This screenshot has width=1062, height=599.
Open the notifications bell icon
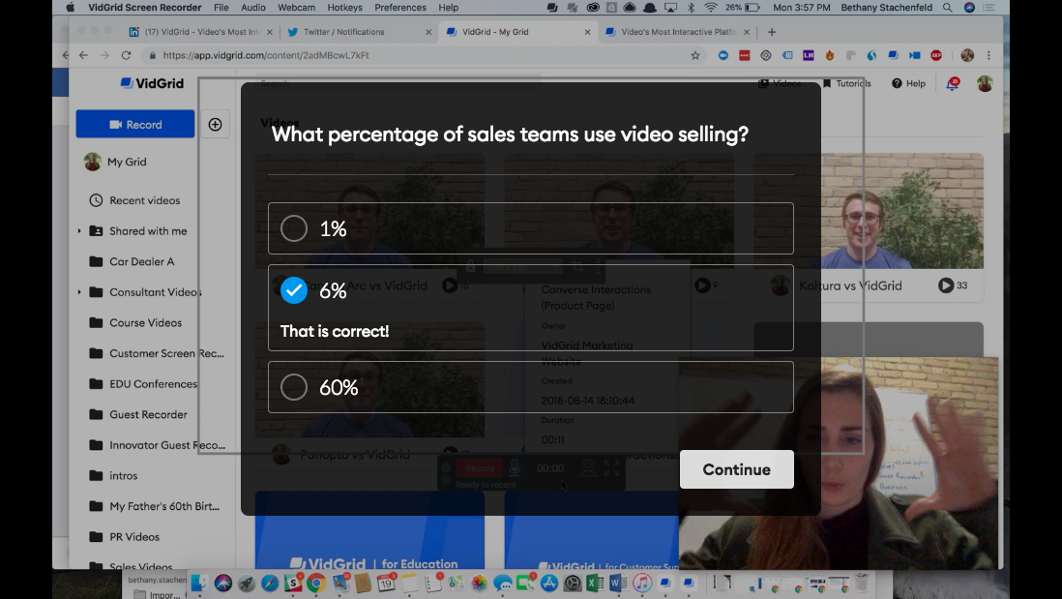(x=953, y=83)
